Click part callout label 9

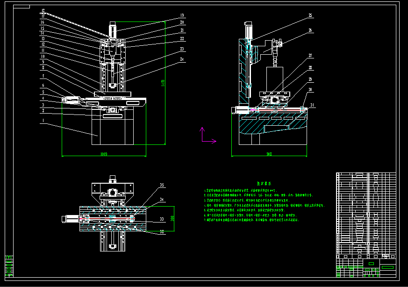click(x=43, y=62)
